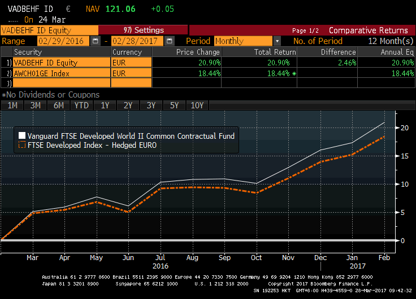Click the 18.44% Price Change value
Screen dimensions: 416x299
point(209,73)
